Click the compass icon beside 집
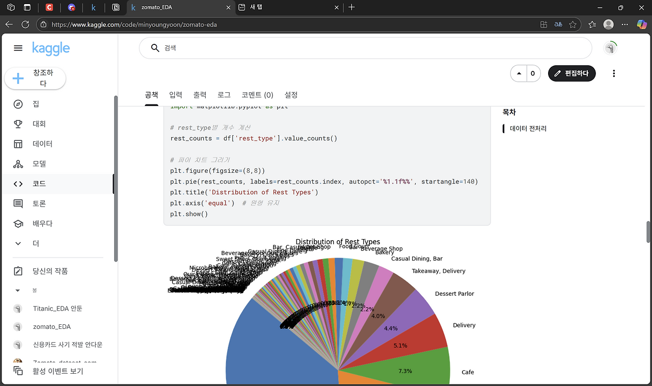 click(x=18, y=104)
